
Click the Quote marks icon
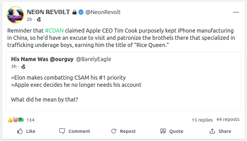(x=163, y=131)
